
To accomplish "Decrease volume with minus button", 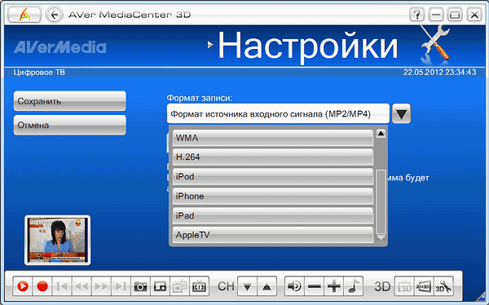I will pyautogui.click(x=315, y=286).
